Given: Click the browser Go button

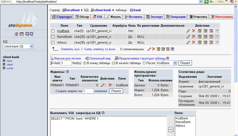Looking at the screenshot, I should (209, 2).
